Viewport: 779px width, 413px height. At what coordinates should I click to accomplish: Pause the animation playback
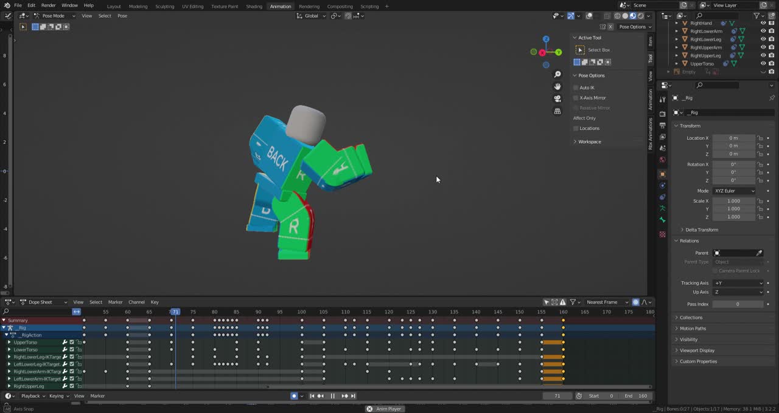[332, 396]
